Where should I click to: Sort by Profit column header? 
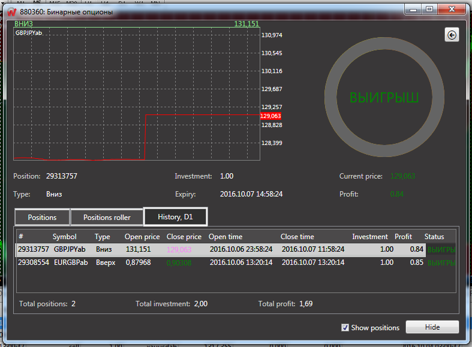[403, 237]
